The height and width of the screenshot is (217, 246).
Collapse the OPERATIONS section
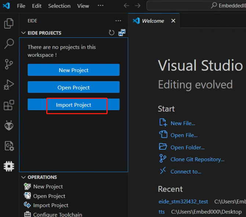23,177
